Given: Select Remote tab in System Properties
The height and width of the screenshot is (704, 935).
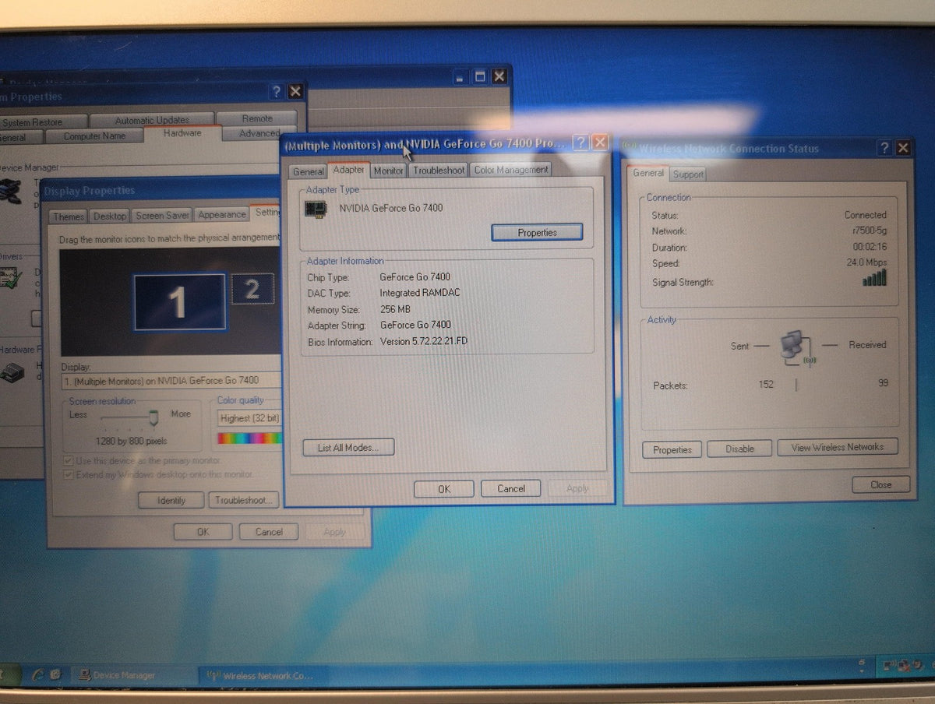Looking at the screenshot, I should (257, 118).
